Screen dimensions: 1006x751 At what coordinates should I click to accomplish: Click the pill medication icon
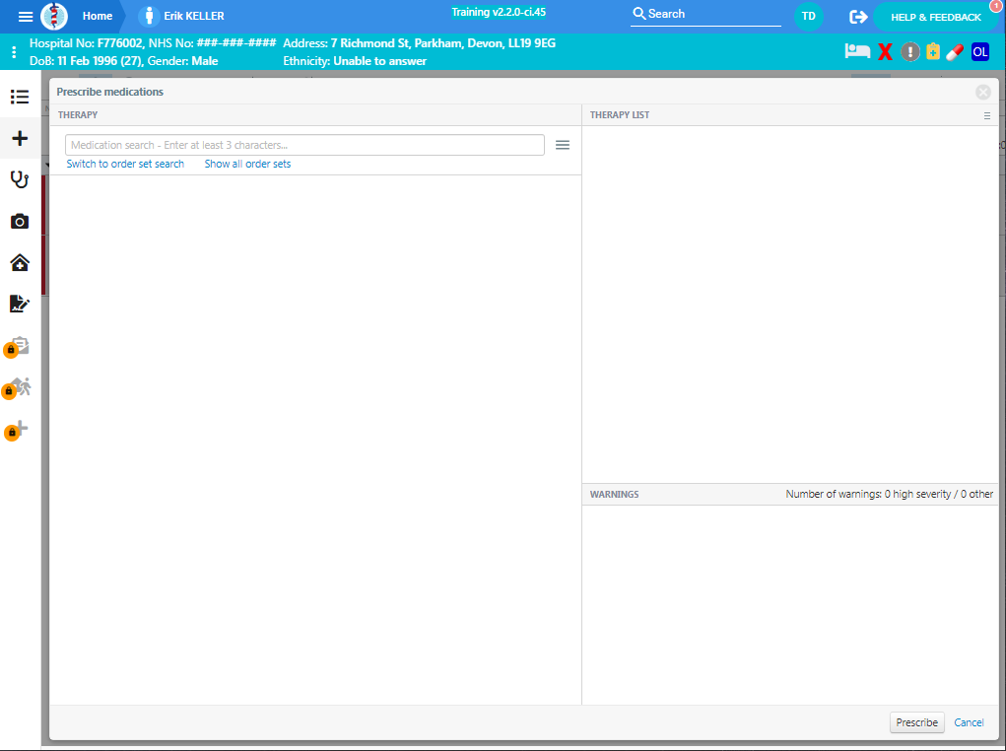pos(955,52)
